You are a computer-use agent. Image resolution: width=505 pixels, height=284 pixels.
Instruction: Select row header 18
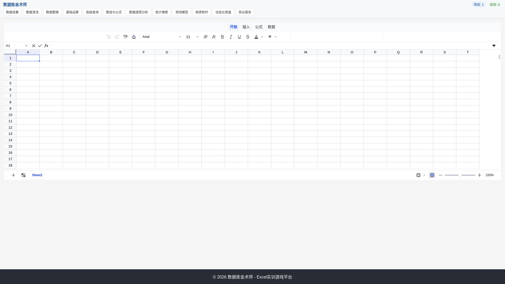pyautogui.click(x=10, y=165)
